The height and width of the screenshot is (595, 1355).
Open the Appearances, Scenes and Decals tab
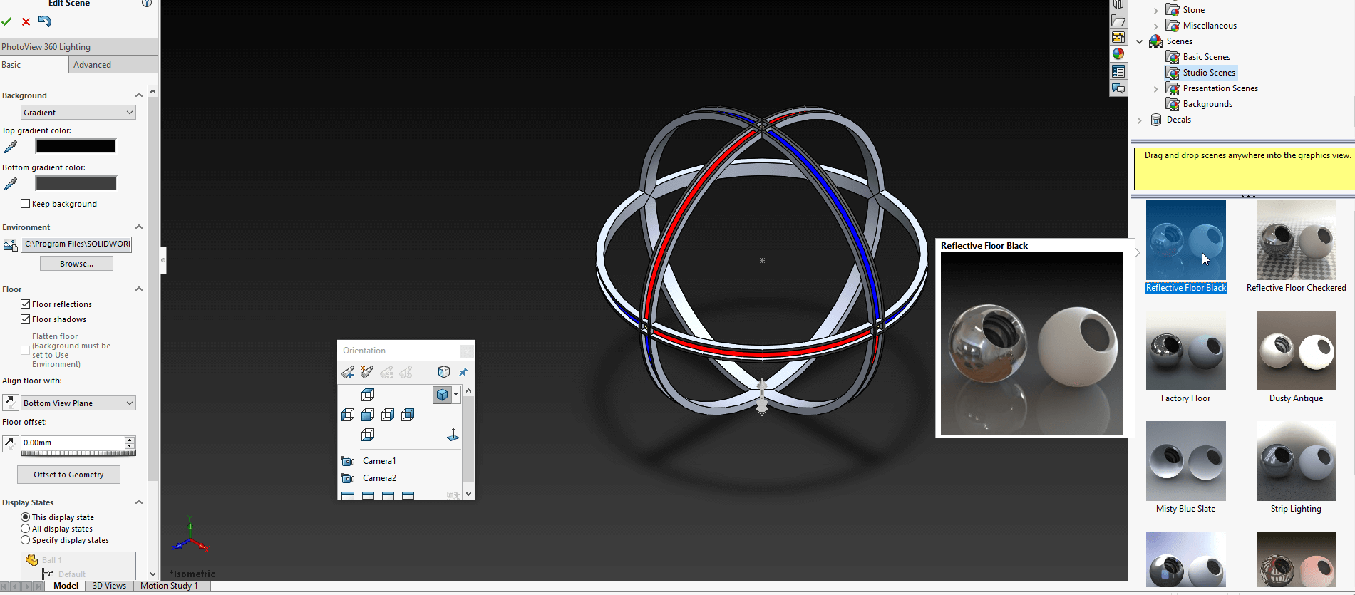point(1118,54)
